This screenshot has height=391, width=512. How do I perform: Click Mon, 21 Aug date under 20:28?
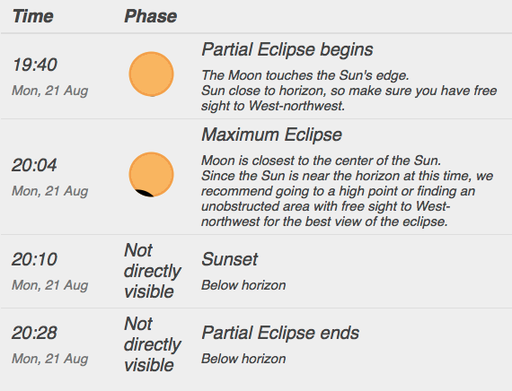click(50, 359)
